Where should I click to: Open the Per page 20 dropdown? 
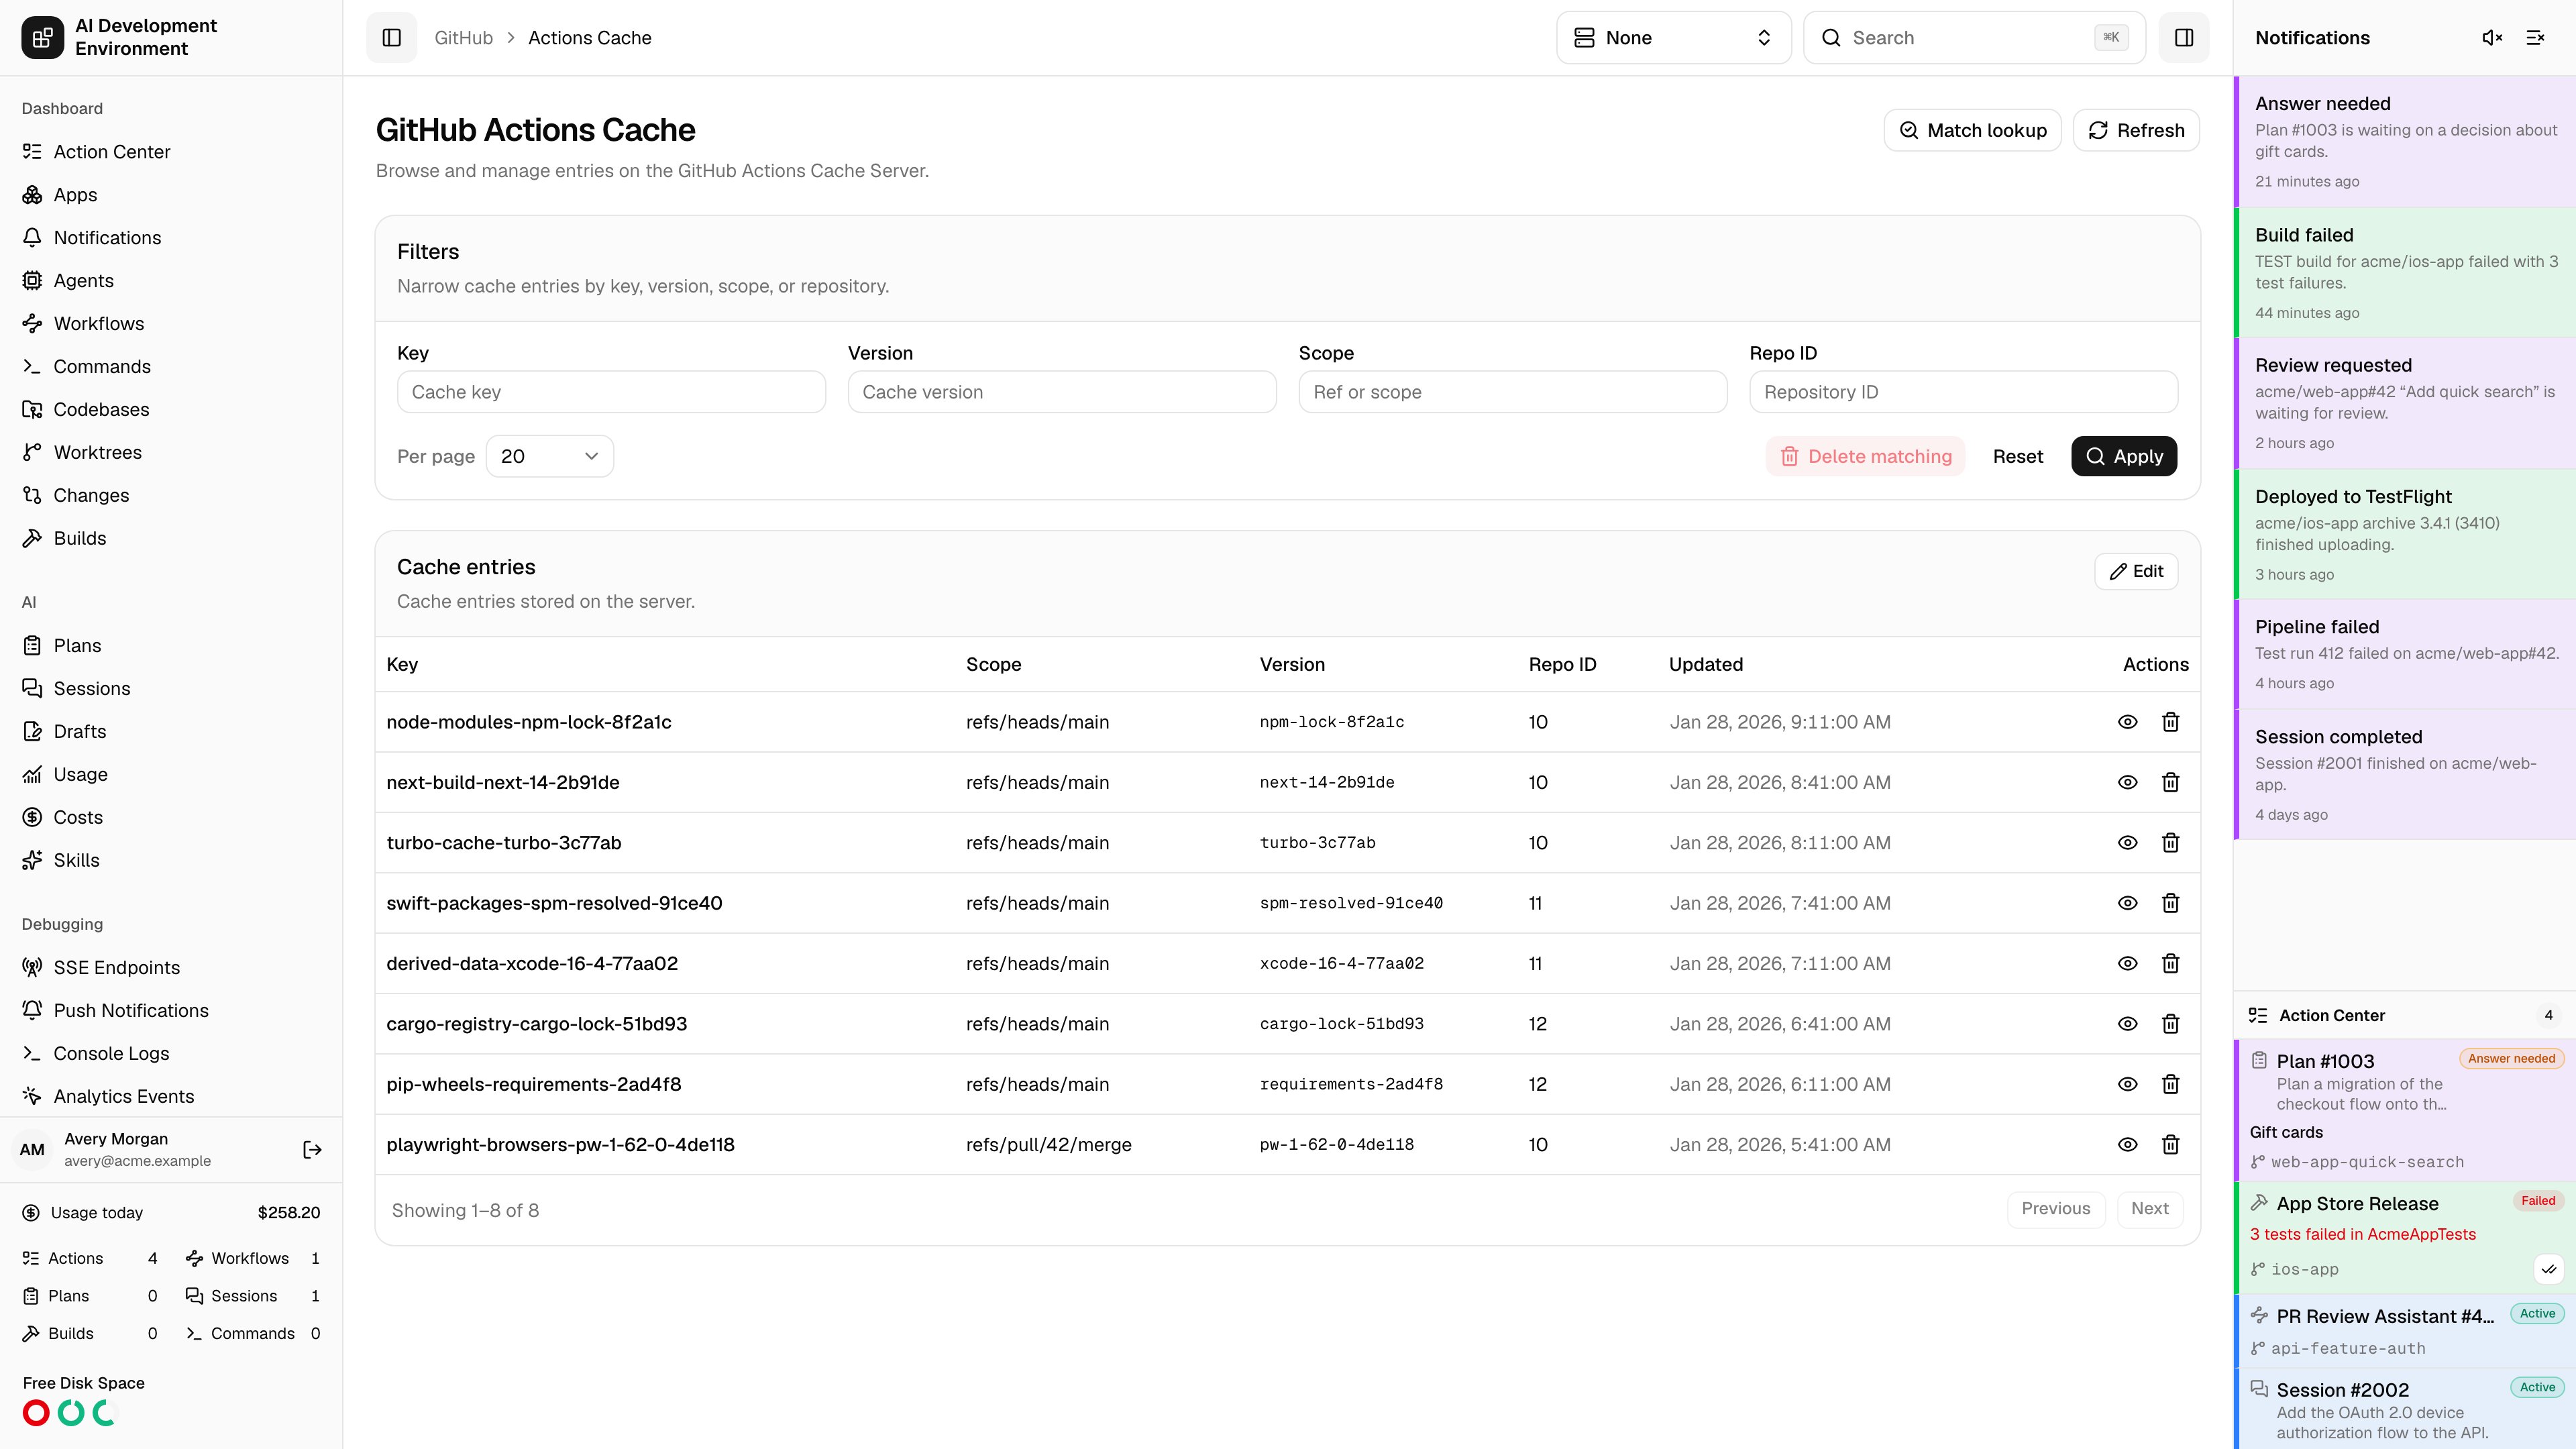click(549, 456)
